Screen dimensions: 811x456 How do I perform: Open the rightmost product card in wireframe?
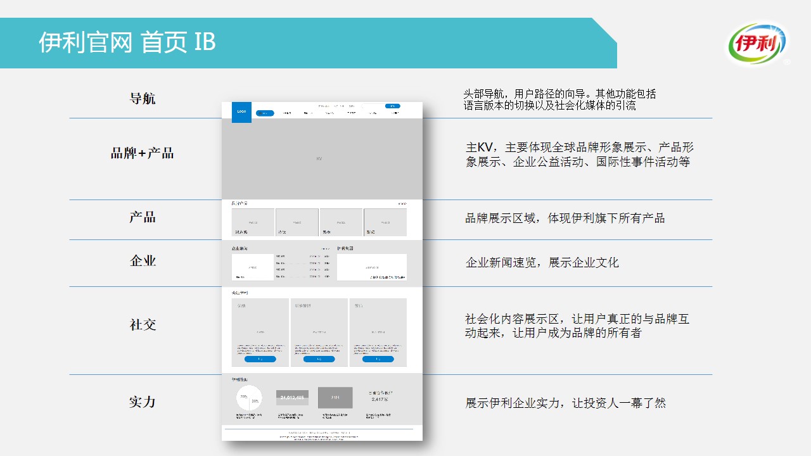[x=385, y=222]
